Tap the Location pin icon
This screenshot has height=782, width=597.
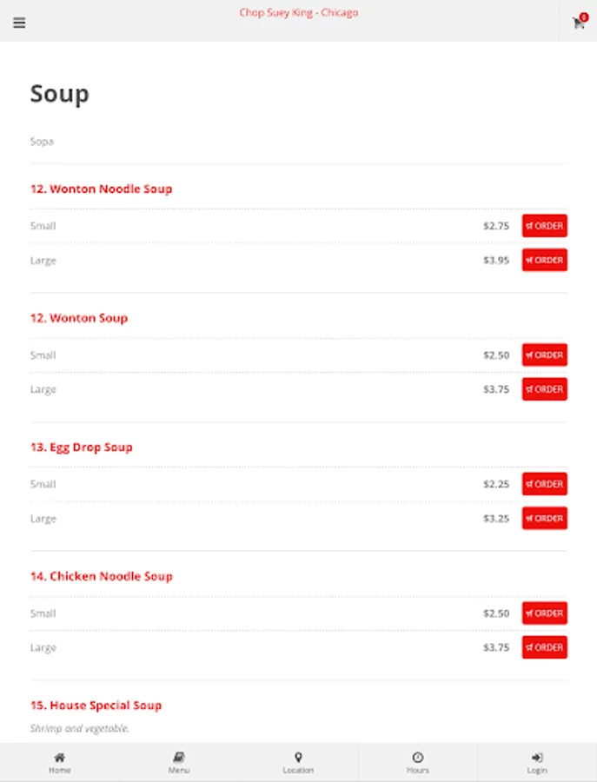(x=298, y=758)
